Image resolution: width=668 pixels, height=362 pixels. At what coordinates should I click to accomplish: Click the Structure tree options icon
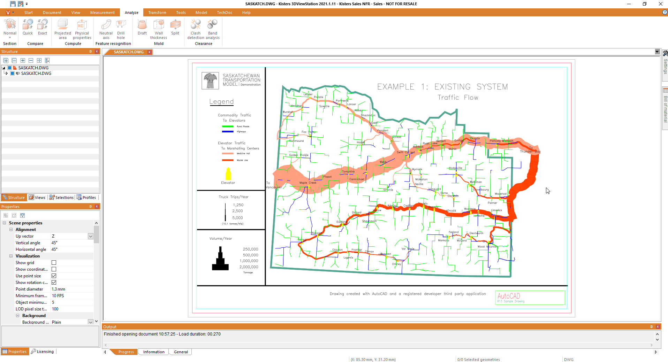point(47,60)
